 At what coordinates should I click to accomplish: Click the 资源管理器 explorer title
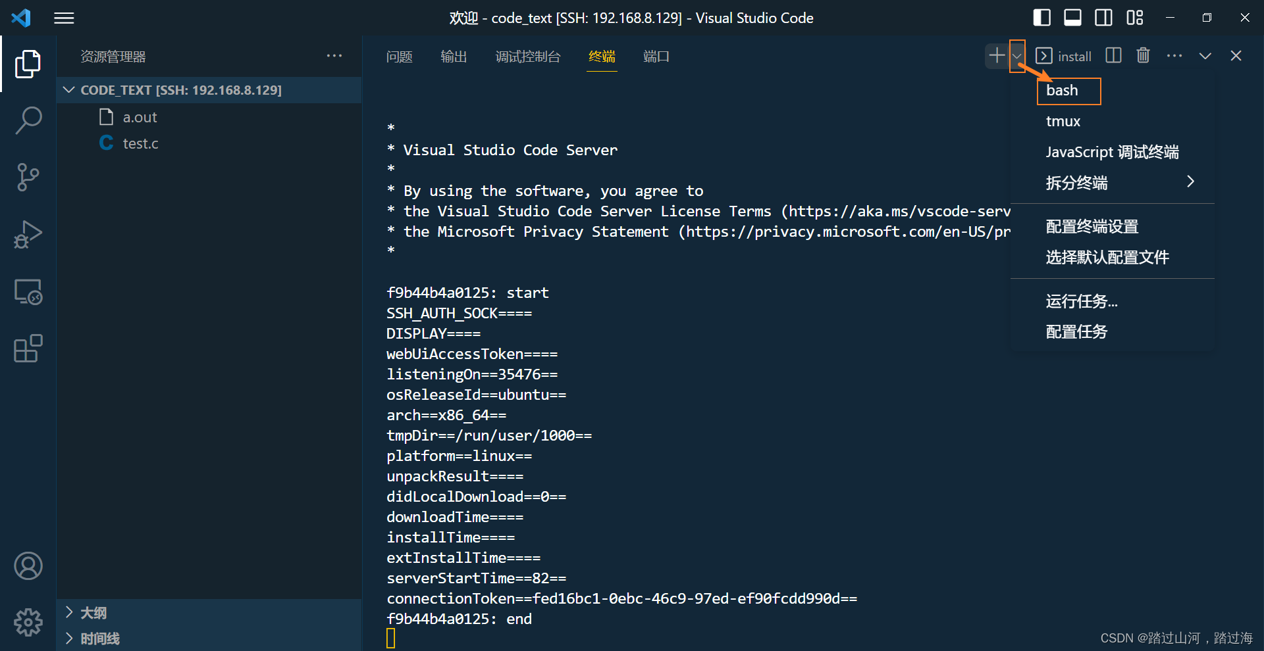[113, 57]
